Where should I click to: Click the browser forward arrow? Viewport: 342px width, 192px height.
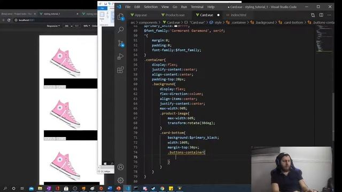[x=3, y=20]
